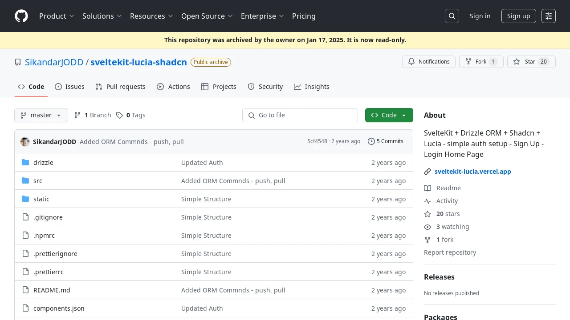
Task: Click the drizzle folder icon
Action: pyautogui.click(x=25, y=163)
